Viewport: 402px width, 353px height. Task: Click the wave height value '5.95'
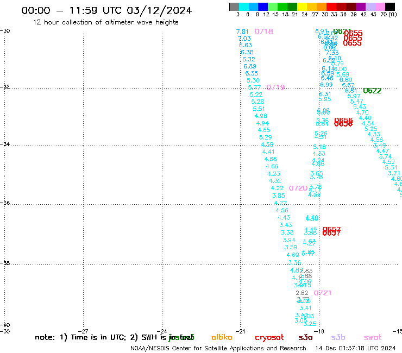pyautogui.click(x=325, y=99)
